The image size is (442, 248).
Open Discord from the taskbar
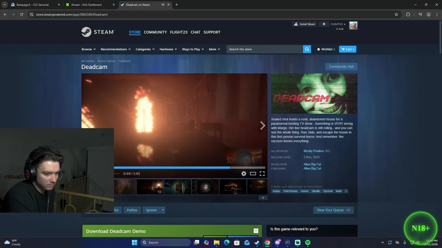pos(277,242)
